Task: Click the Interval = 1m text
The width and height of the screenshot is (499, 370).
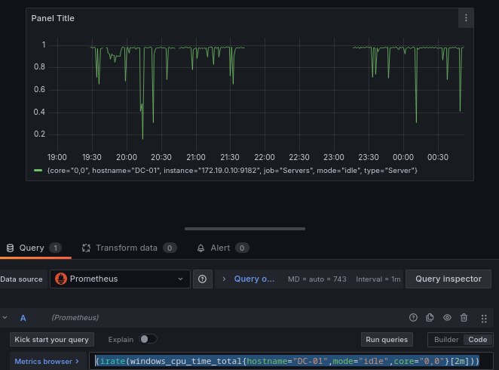Action: [378, 279]
